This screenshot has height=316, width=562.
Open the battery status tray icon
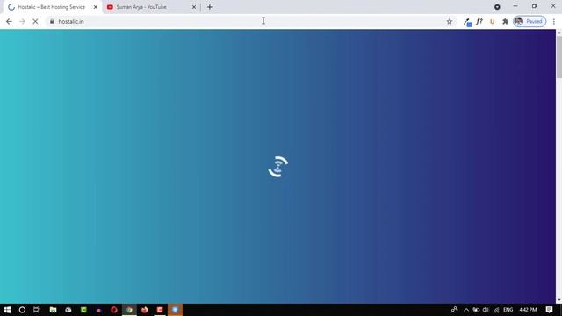pos(476,310)
